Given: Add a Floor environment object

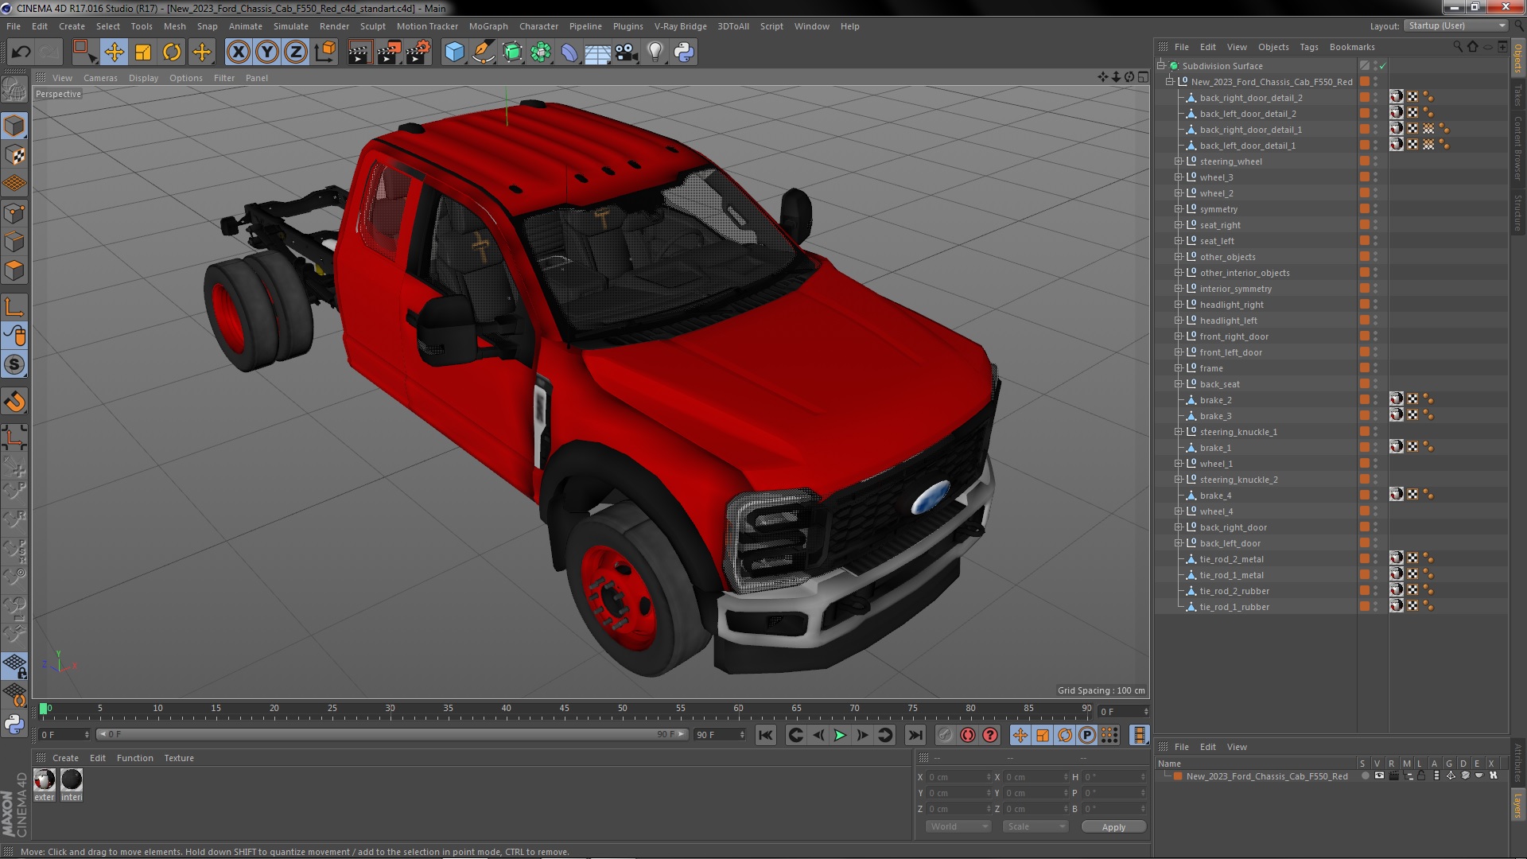Looking at the screenshot, I should [x=597, y=52].
